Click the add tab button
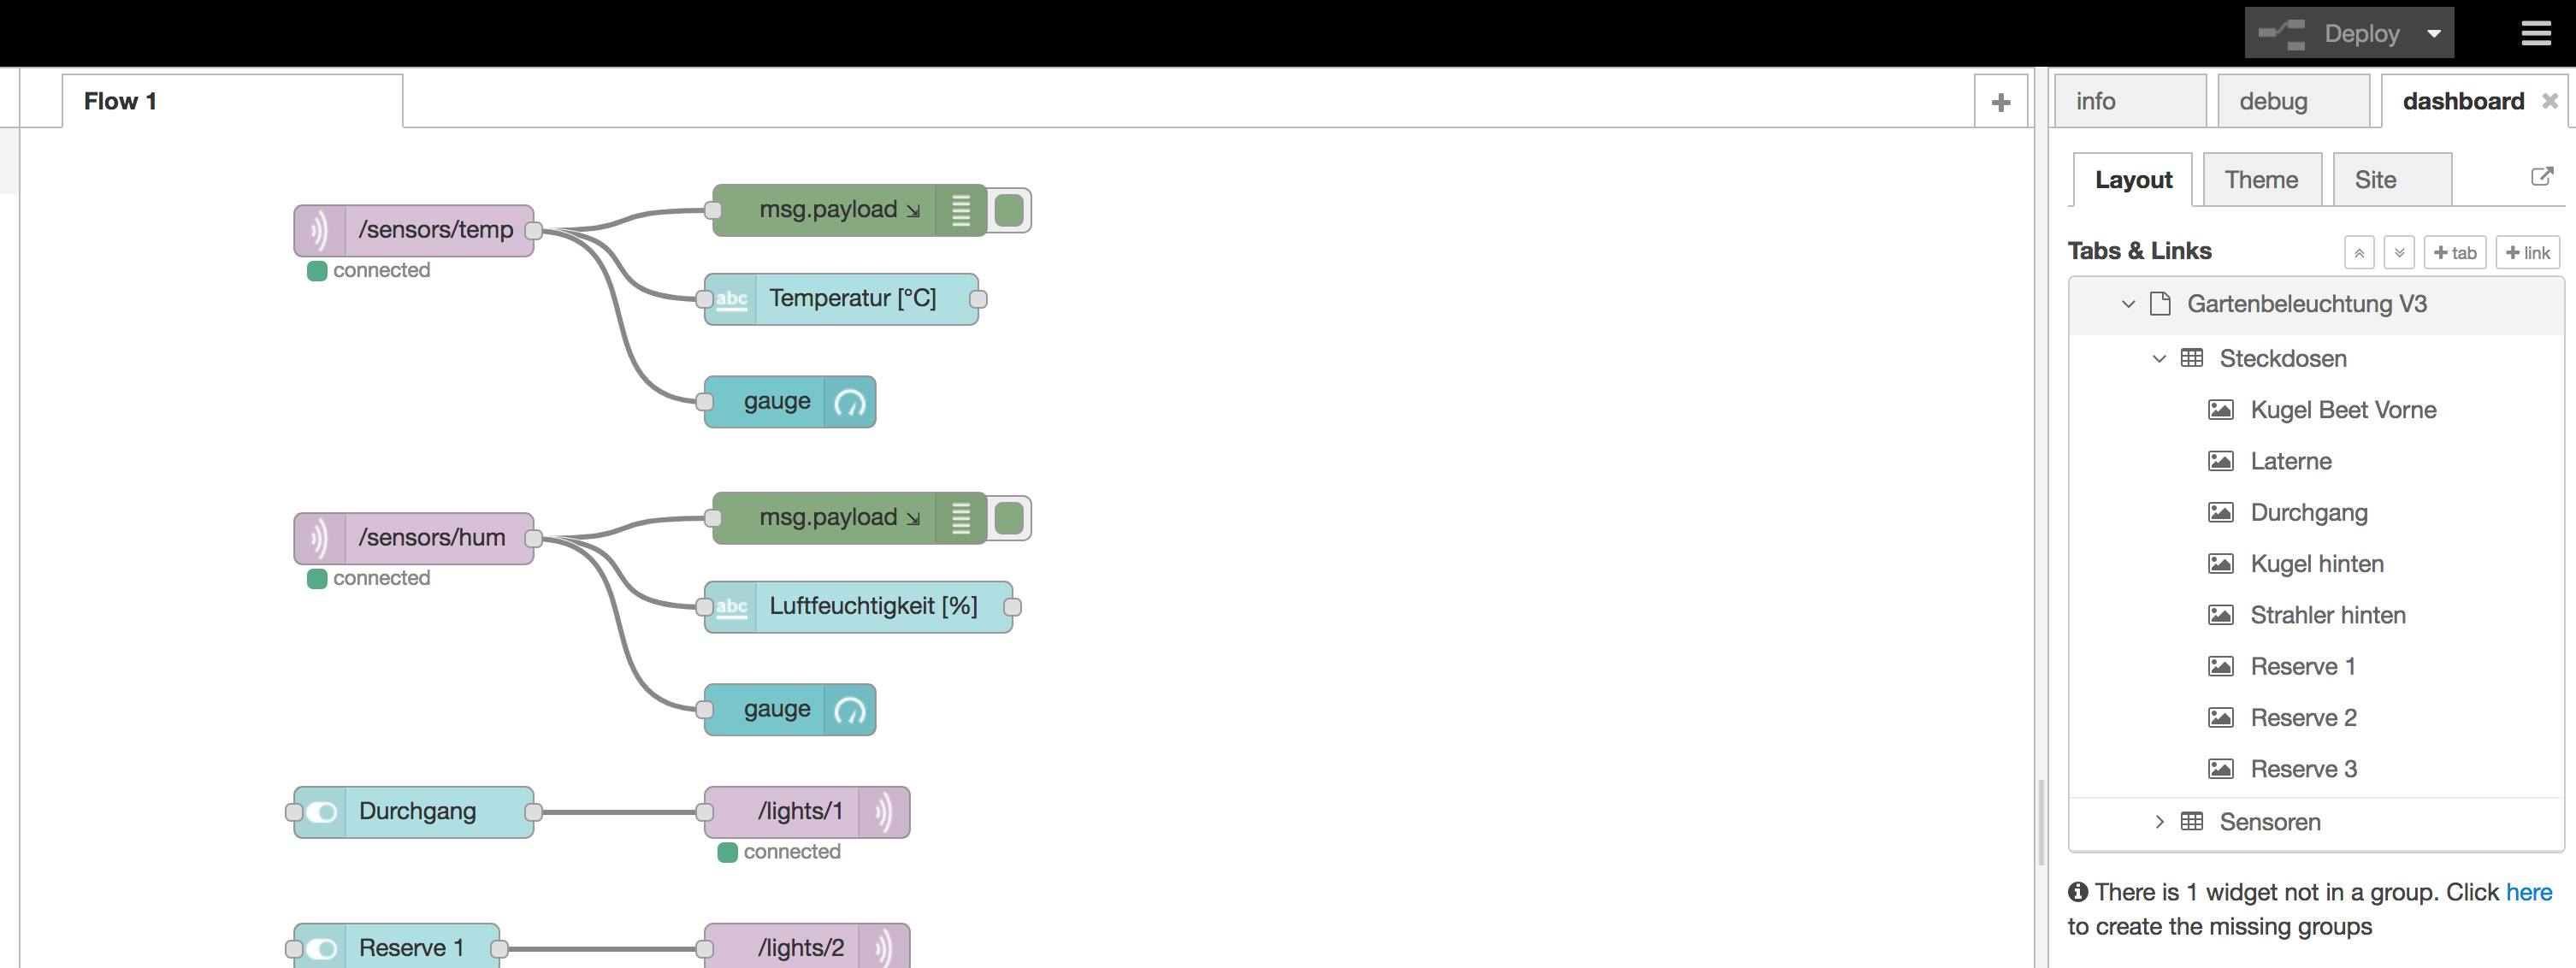 tap(2454, 253)
